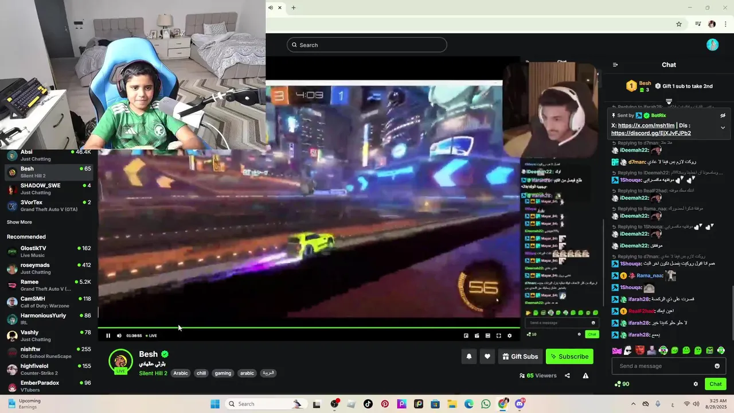Open EmberParadox recommended channel
The height and width of the screenshot is (413, 734).
[49, 386]
